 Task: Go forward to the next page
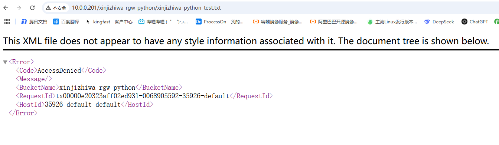point(19,8)
